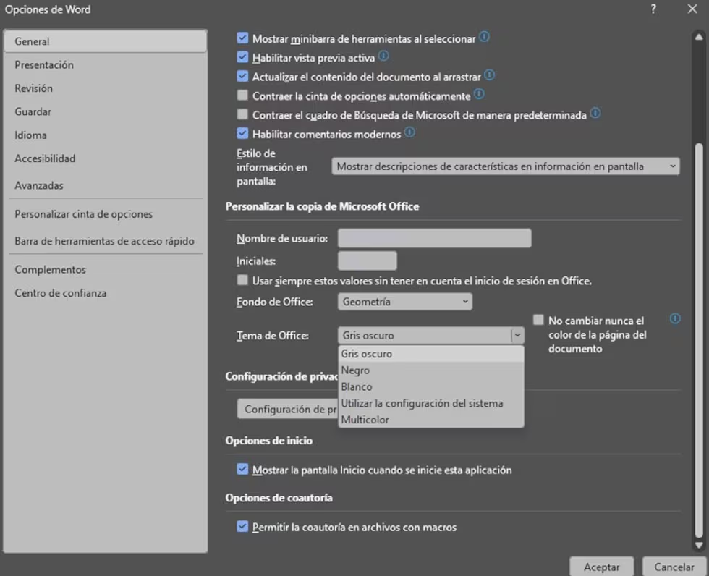Choose Multicolor from the theme list
This screenshot has height=576, width=709.
click(365, 420)
